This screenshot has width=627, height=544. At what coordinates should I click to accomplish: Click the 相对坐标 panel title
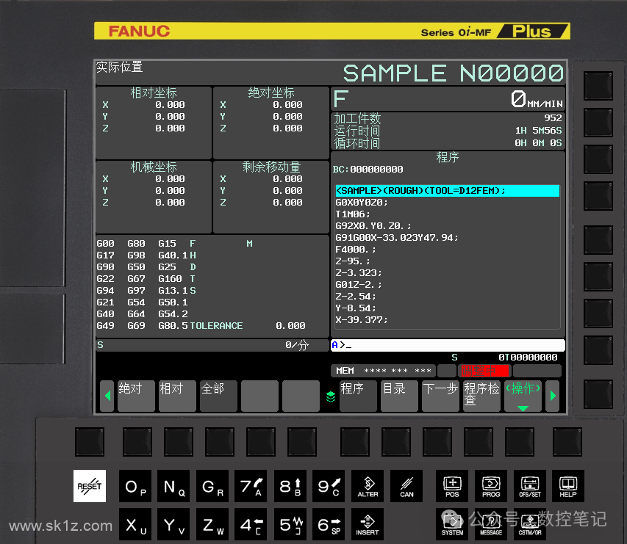[154, 93]
